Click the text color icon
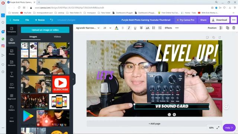The width and height of the screenshot is (238, 134). (x=116, y=28)
